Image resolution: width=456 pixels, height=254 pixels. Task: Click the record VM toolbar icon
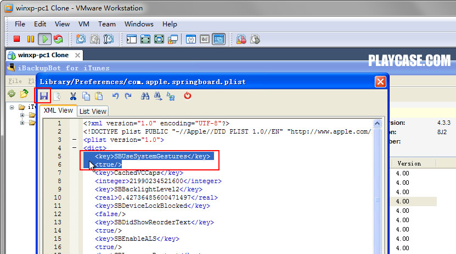[x=241, y=39]
